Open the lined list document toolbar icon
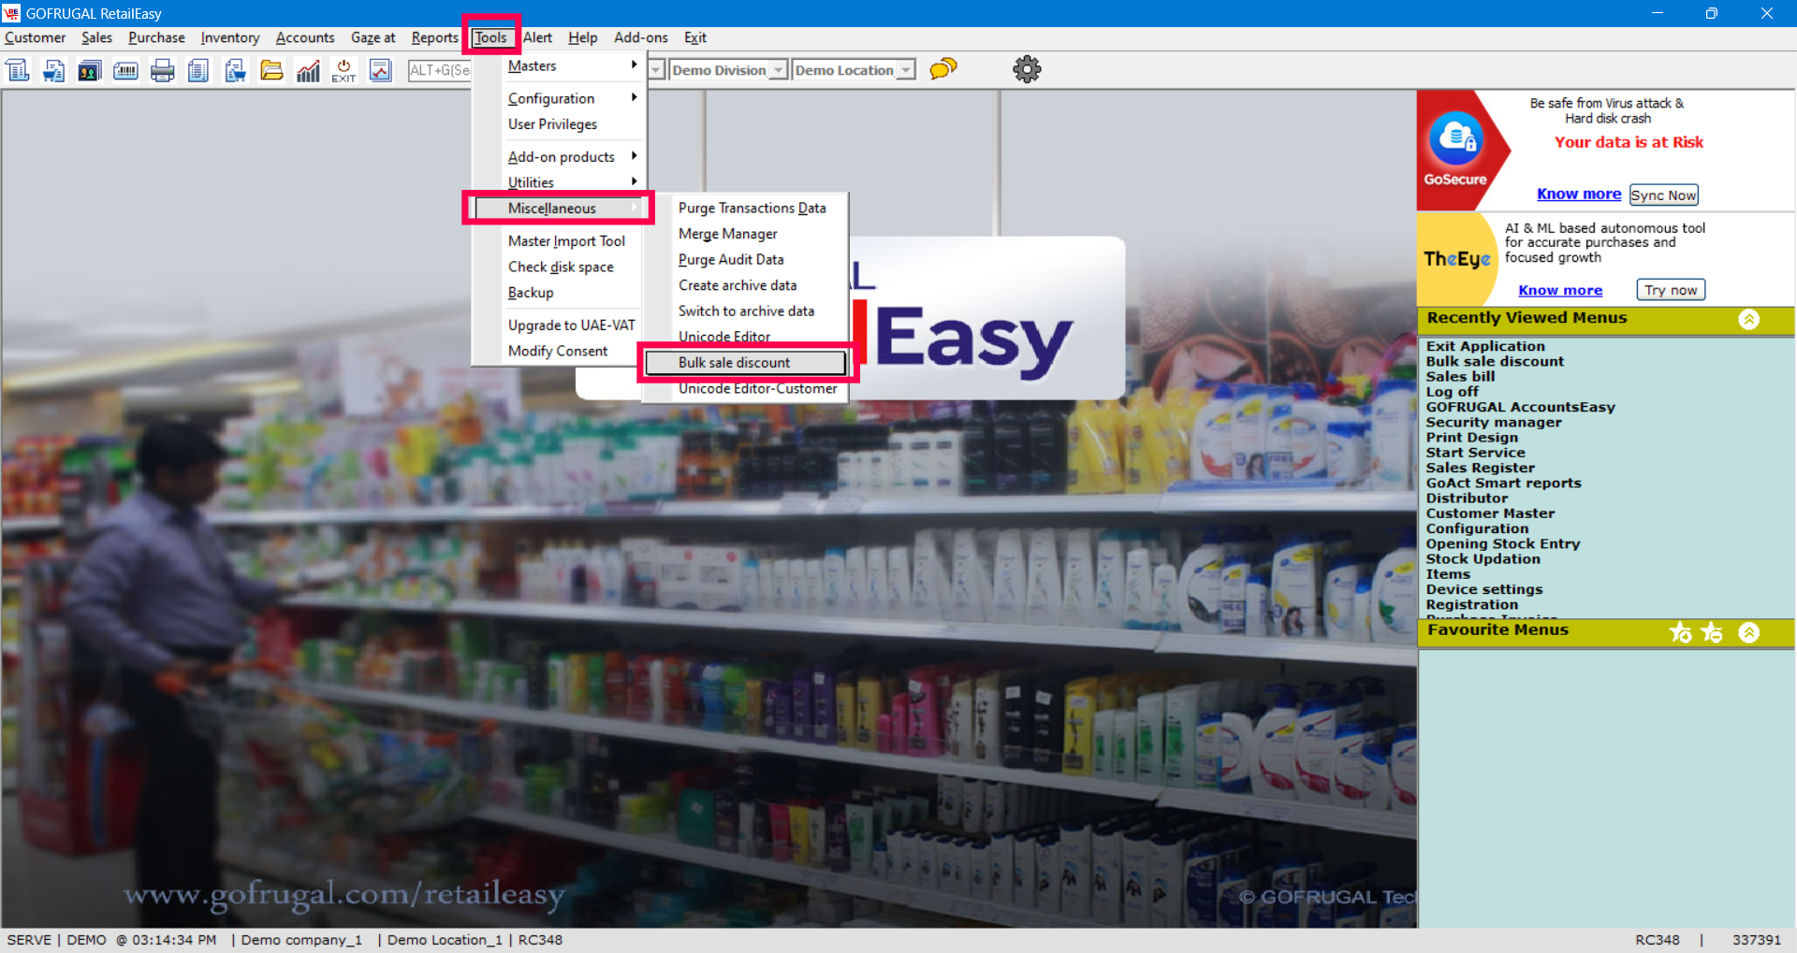The height and width of the screenshot is (953, 1797). pos(198,70)
